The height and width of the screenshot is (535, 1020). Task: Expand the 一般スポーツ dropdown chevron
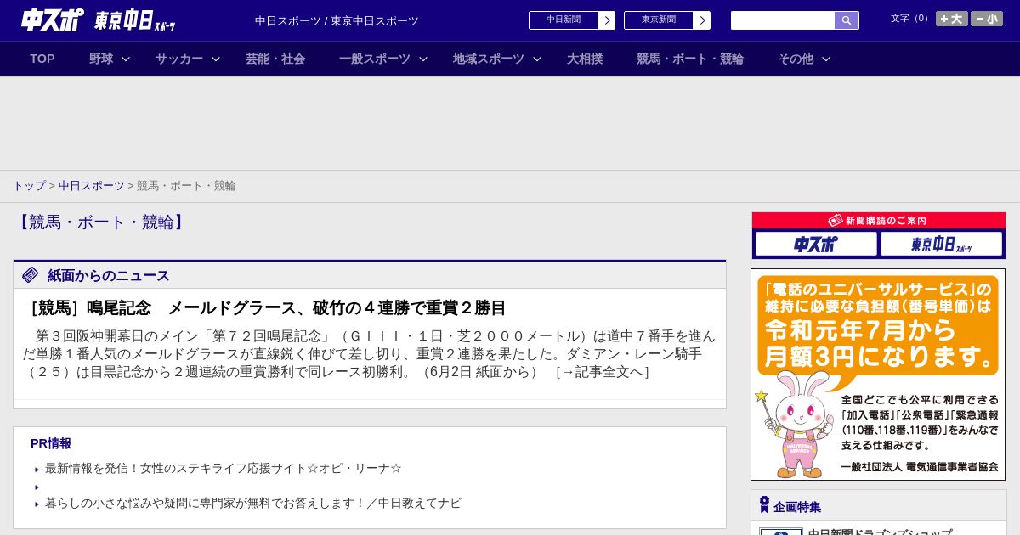(x=423, y=59)
